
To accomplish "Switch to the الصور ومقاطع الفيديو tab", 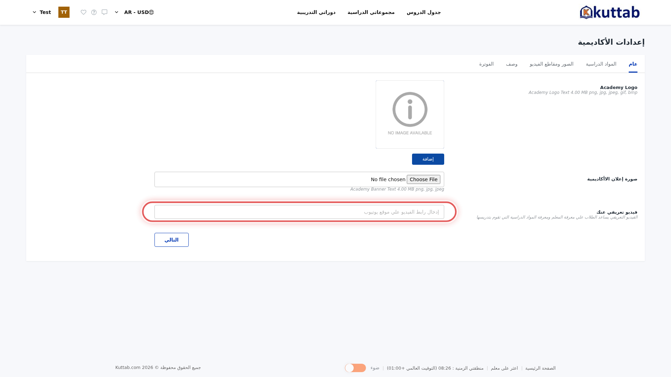I will pyautogui.click(x=551, y=64).
